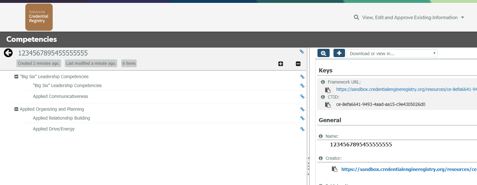Click link icon for Applied Relationship Building

click(302, 118)
